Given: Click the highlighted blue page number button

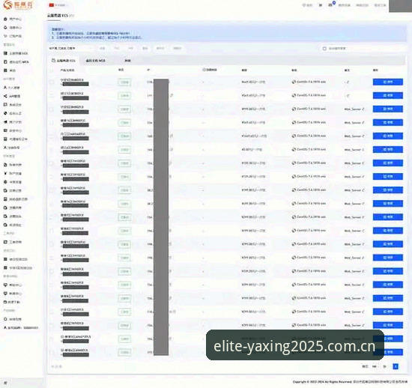Looking at the screenshot, I should [x=396, y=366].
